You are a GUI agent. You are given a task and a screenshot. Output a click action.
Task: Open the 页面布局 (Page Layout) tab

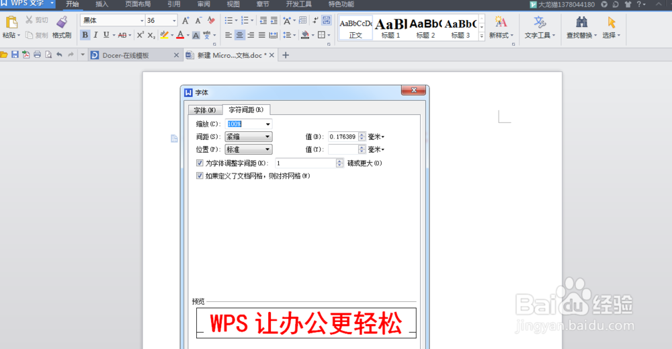[138, 4]
